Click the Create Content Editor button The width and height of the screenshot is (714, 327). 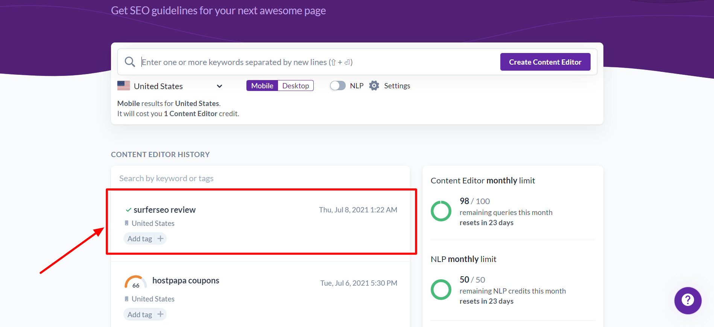[545, 62]
